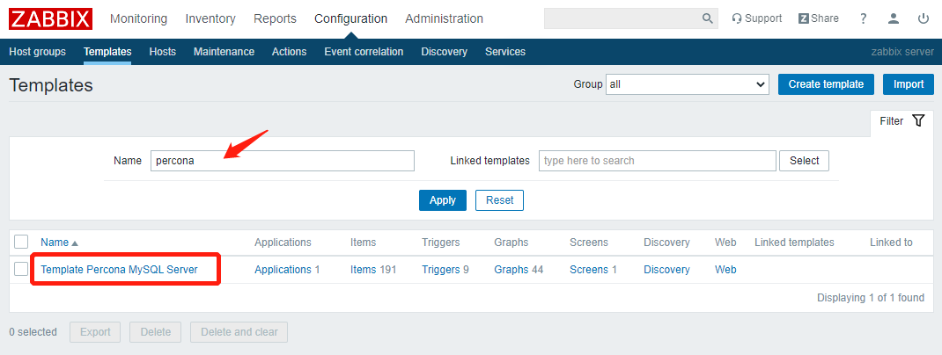942x355 pixels.
Task: Open the Triggers link for Percona template
Action: 440,270
